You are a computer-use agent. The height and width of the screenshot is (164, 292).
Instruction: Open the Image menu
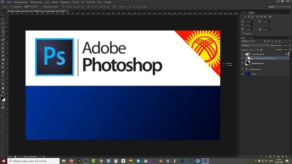tap(36, 2)
